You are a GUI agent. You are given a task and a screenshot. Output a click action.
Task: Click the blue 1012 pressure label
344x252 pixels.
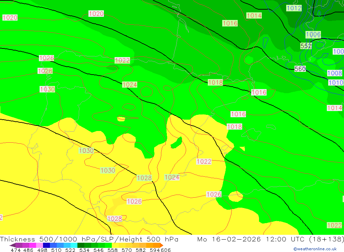coord(294,8)
